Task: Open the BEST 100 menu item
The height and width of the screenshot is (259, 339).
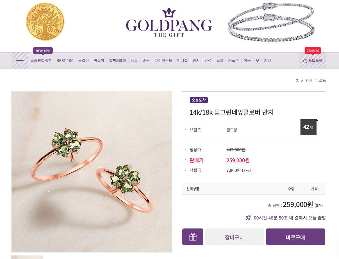Action: [65, 61]
